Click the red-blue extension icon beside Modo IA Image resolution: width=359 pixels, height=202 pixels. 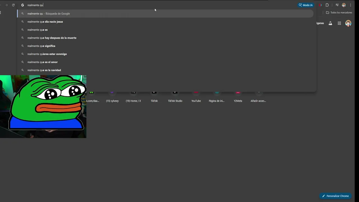pyautogui.click(x=320, y=5)
